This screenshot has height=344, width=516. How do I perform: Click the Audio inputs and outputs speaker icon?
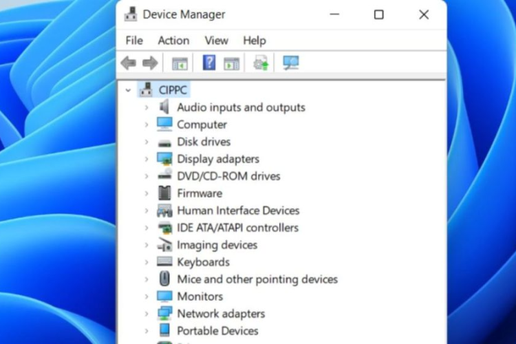click(164, 107)
